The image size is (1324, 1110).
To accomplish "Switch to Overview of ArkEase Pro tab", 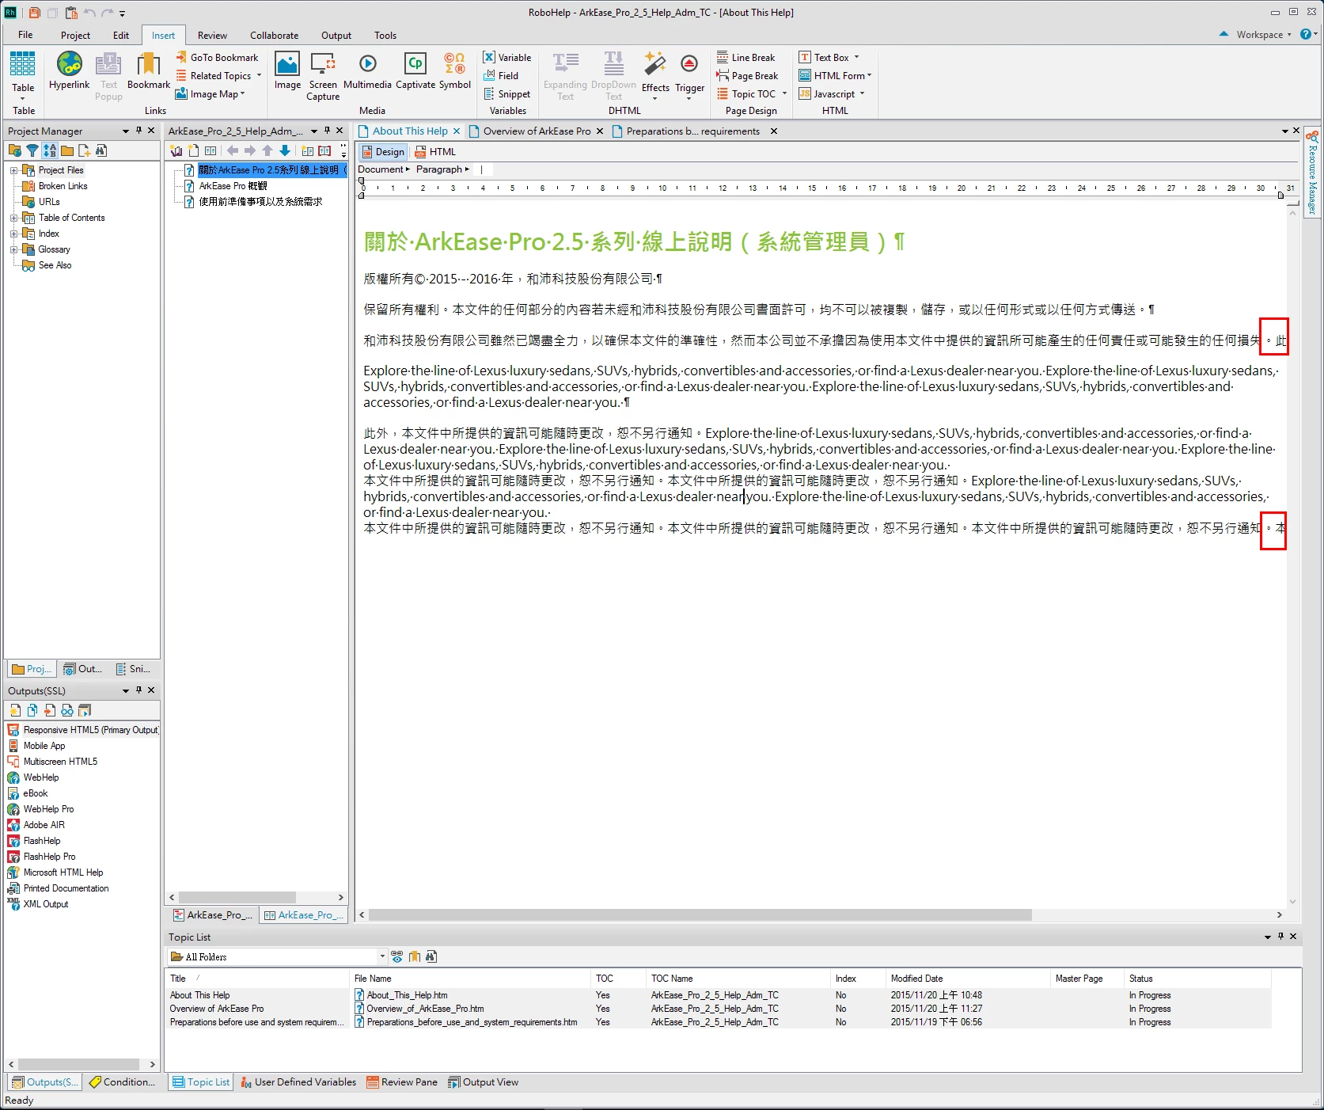I will (x=537, y=131).
